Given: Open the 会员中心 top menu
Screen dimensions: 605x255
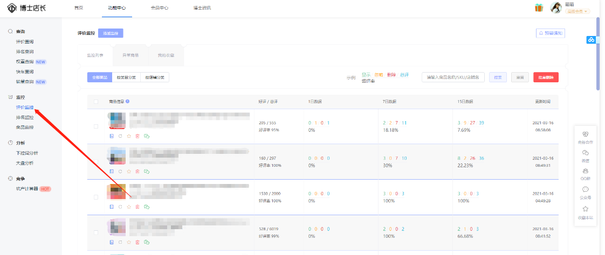Looking at the screenshot, I should 160,8.
